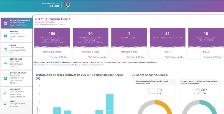Expand Definición de Medida under the Defunciones card
Image resolution: width=224 pixels, height=114 pixels.
136,57
